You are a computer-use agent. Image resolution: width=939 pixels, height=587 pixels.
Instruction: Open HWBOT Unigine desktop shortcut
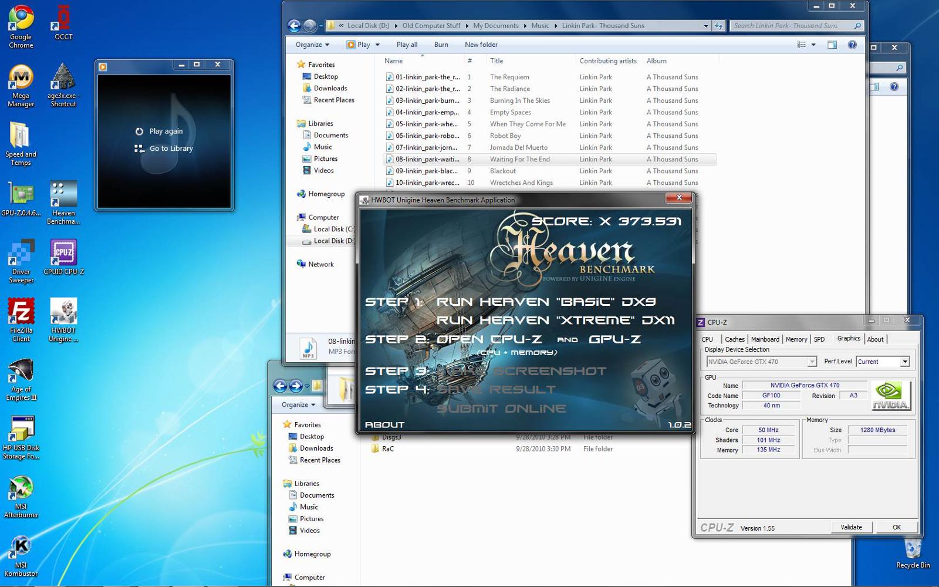tap(63, 321)
